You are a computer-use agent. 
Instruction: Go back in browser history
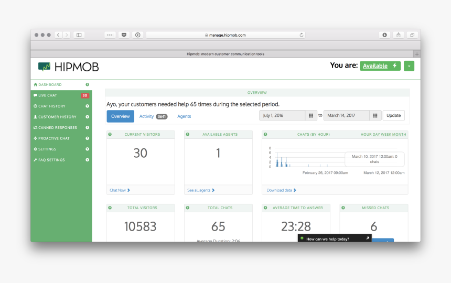(58, 35)
